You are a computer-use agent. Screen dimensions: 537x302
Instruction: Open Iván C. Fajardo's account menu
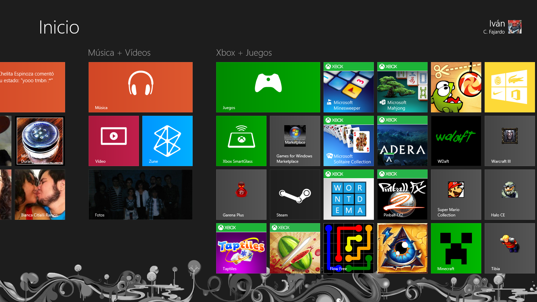click(502, 27)
